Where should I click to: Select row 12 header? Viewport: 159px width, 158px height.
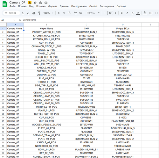pos(3,68)
